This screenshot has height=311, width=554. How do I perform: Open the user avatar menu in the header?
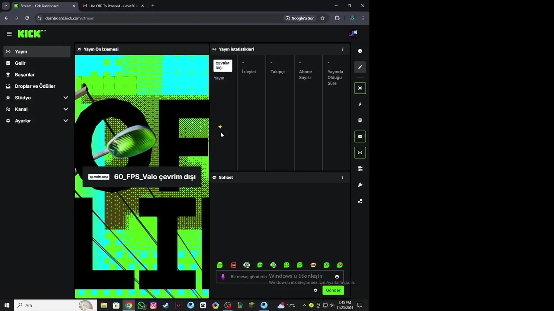coord(353,33)
